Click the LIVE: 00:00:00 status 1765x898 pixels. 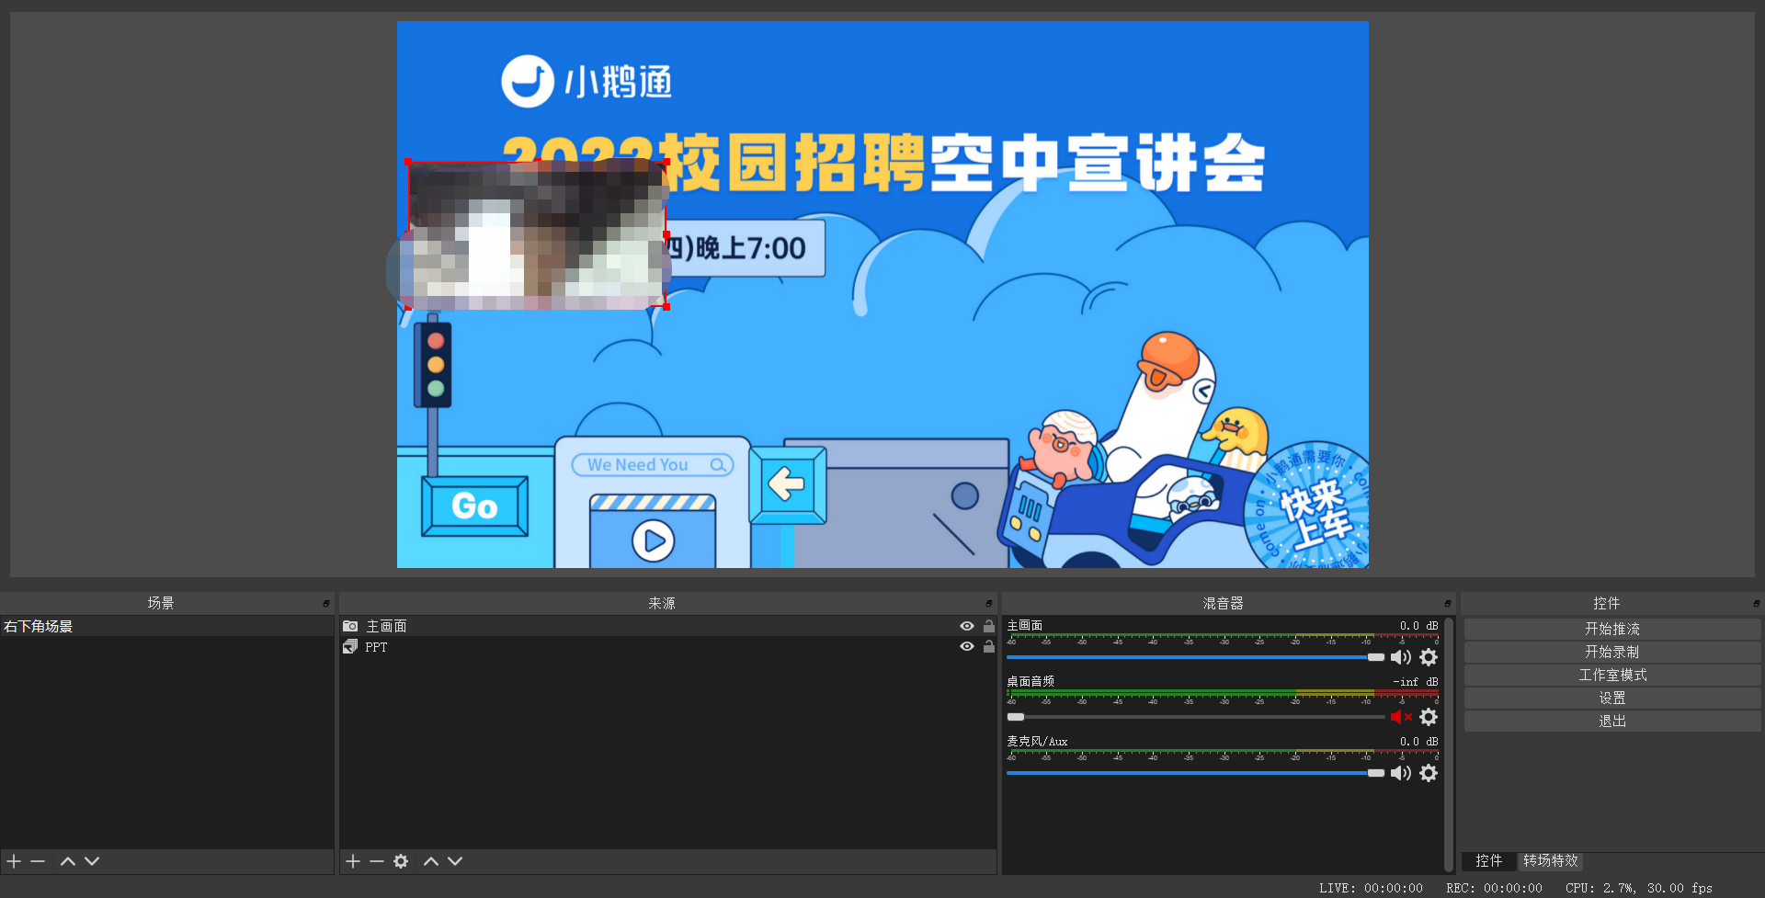1371,888
